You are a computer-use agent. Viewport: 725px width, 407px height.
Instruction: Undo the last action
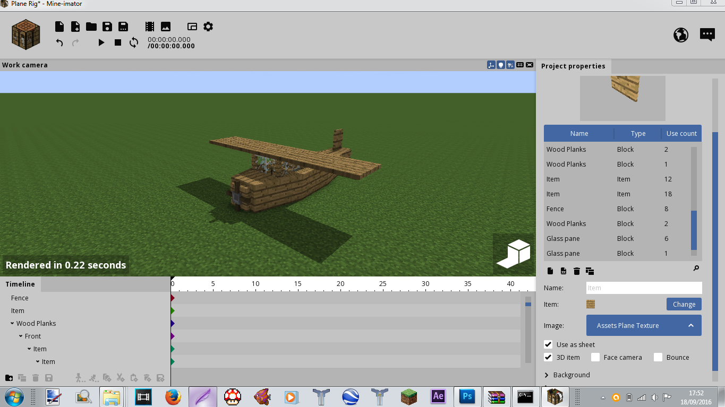pos(59,42)
